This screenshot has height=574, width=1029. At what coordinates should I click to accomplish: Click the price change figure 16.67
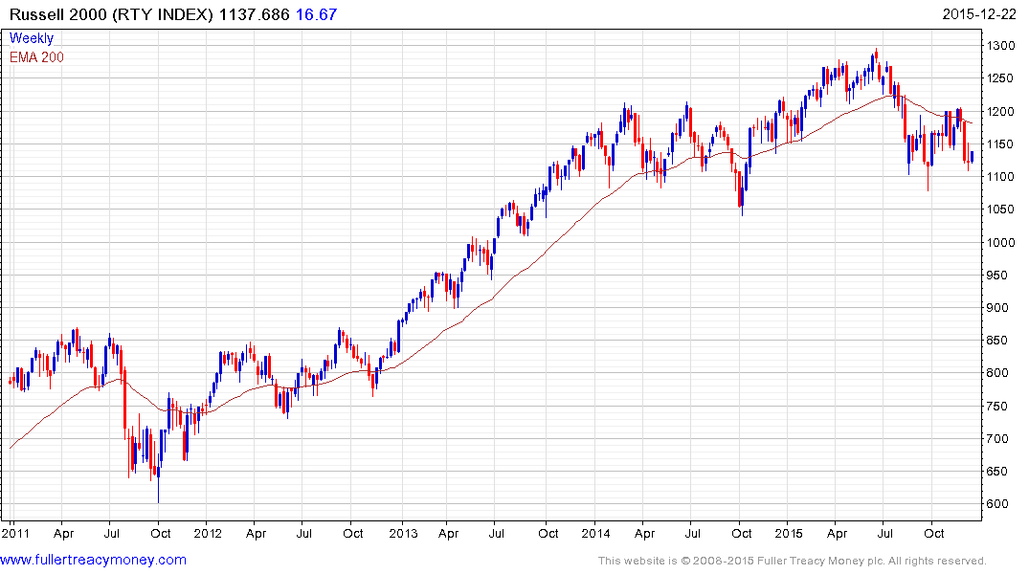pos(316,14)
